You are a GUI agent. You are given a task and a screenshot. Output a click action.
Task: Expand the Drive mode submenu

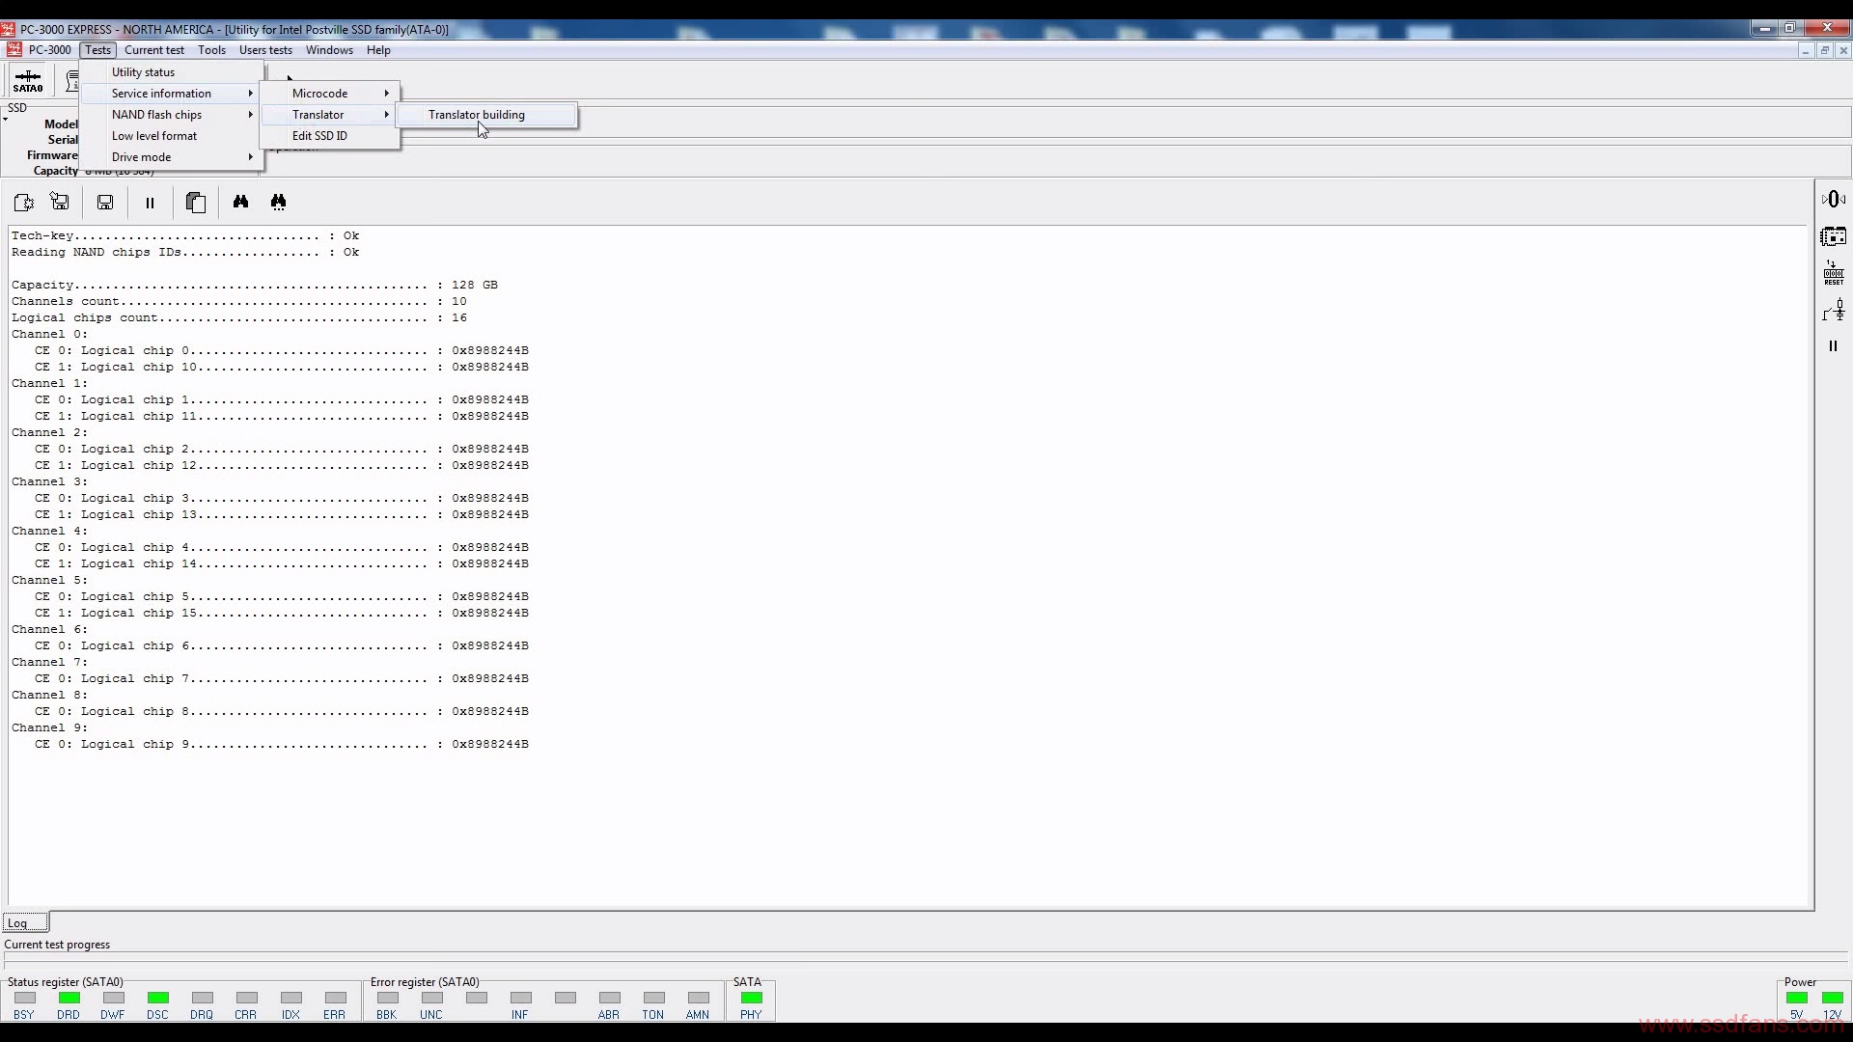click(172, 157)
